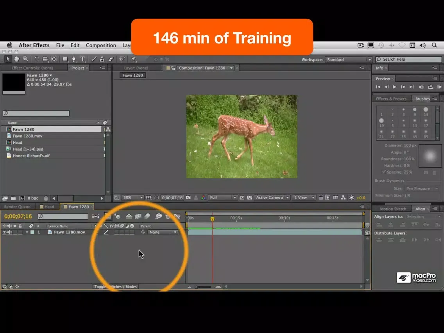
Task: Toggle the transparency grid icon
Action: tap(249, 198)
